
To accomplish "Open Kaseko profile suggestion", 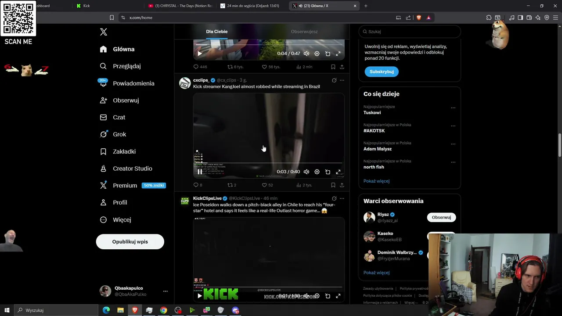I will pyautogui.click(x=385, y=233).
